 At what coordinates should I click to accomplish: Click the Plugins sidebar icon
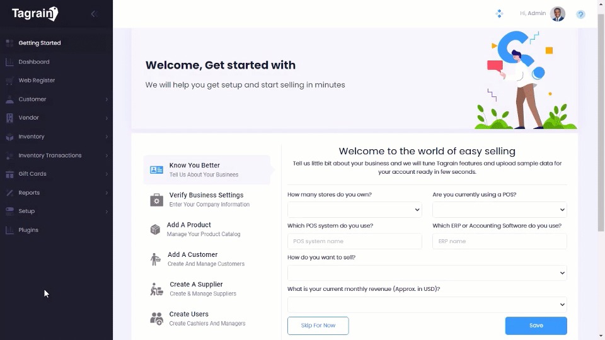coord(9,230)
